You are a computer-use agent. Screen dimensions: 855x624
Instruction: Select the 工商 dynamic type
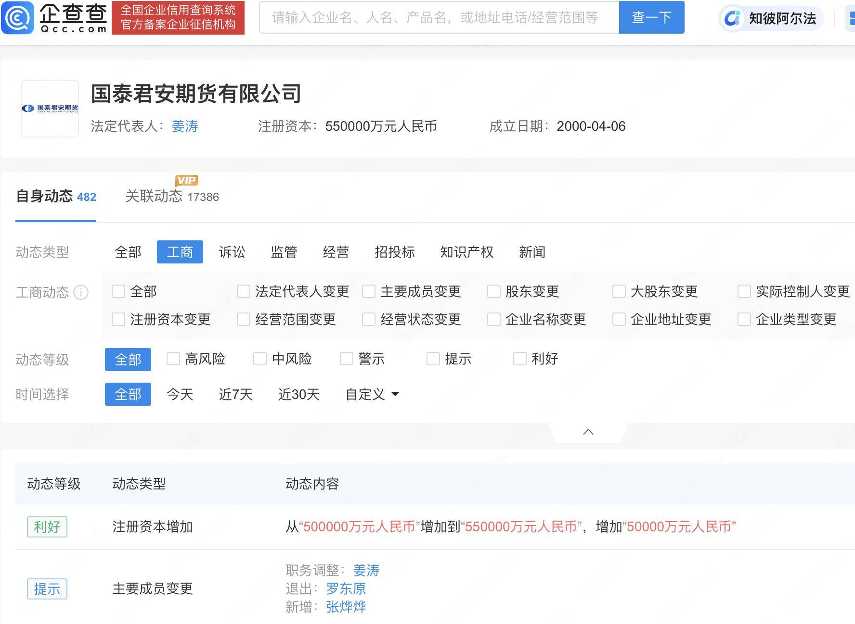[180, 252]
